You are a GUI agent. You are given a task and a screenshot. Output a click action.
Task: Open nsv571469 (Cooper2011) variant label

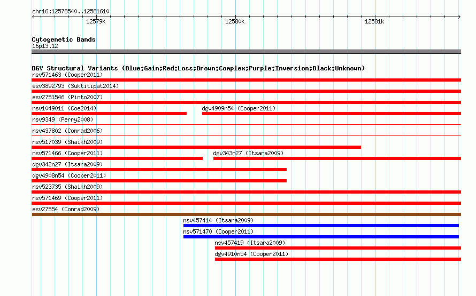tap(67, 198)
